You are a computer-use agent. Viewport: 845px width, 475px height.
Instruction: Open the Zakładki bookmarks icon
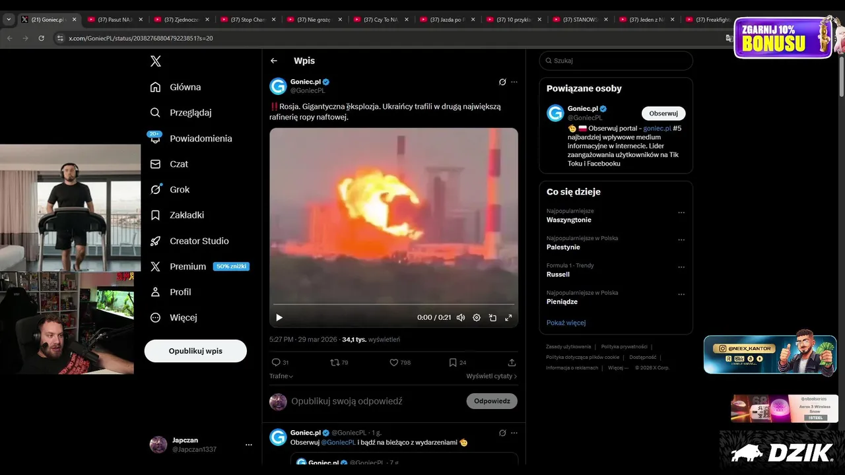point(155,215)
